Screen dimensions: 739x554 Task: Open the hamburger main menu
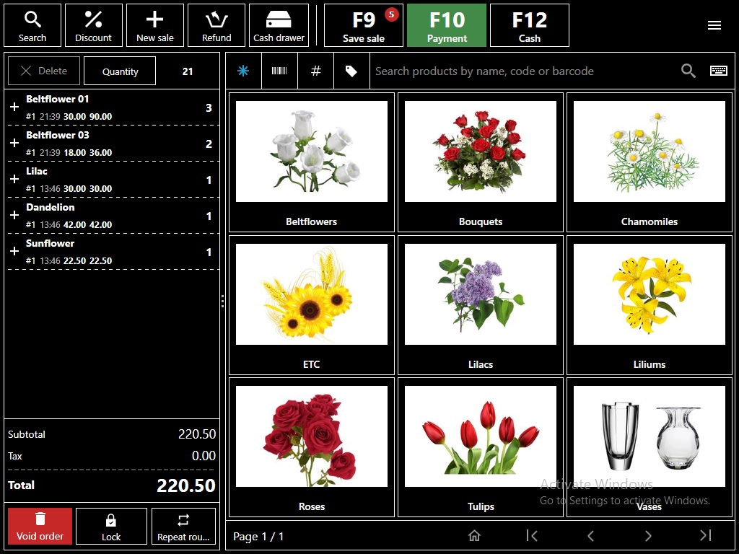[x=714, y=25]
